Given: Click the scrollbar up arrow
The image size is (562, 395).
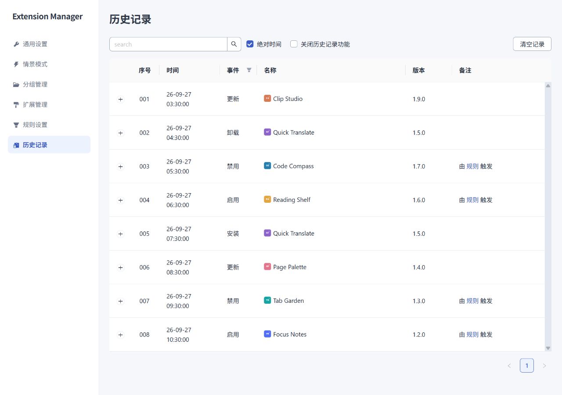Looking at the screenshot, I should pyautogui.click(x=548, y=86).
